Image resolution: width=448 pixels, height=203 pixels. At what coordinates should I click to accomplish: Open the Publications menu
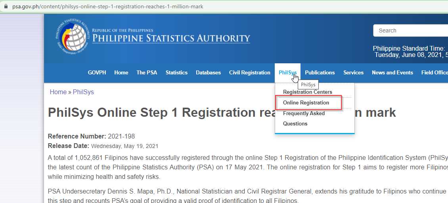[x=320, y=73]
